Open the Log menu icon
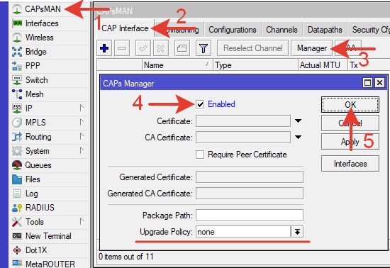Screen dimensions: 390x268 pyautogui.click(x=17, y=194)
